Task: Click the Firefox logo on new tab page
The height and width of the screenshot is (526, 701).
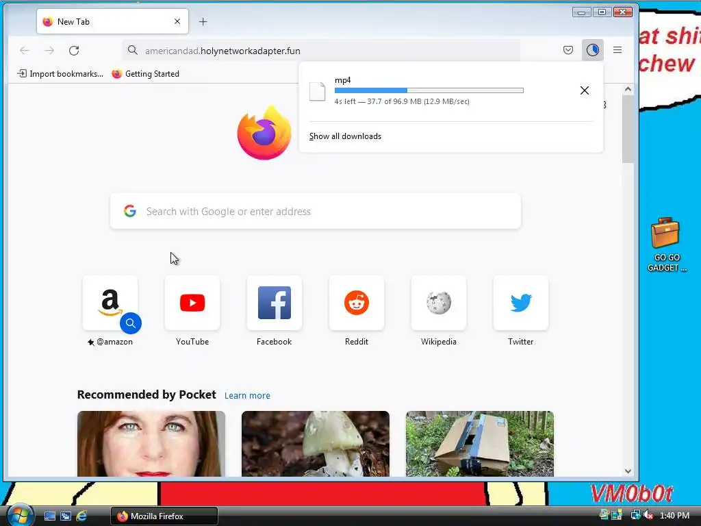Action: [x=264, y=132]
